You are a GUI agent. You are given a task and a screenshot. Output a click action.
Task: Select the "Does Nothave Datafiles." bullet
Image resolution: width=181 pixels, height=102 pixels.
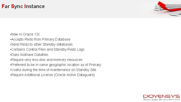point(30,55)
